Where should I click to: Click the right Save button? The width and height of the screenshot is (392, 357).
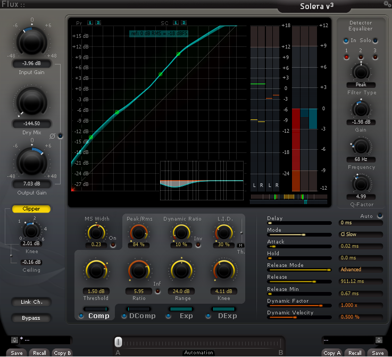(x=378, y=353)
